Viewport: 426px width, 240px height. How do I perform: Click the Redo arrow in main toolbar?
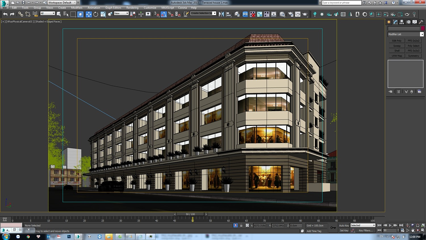(12, 14)
